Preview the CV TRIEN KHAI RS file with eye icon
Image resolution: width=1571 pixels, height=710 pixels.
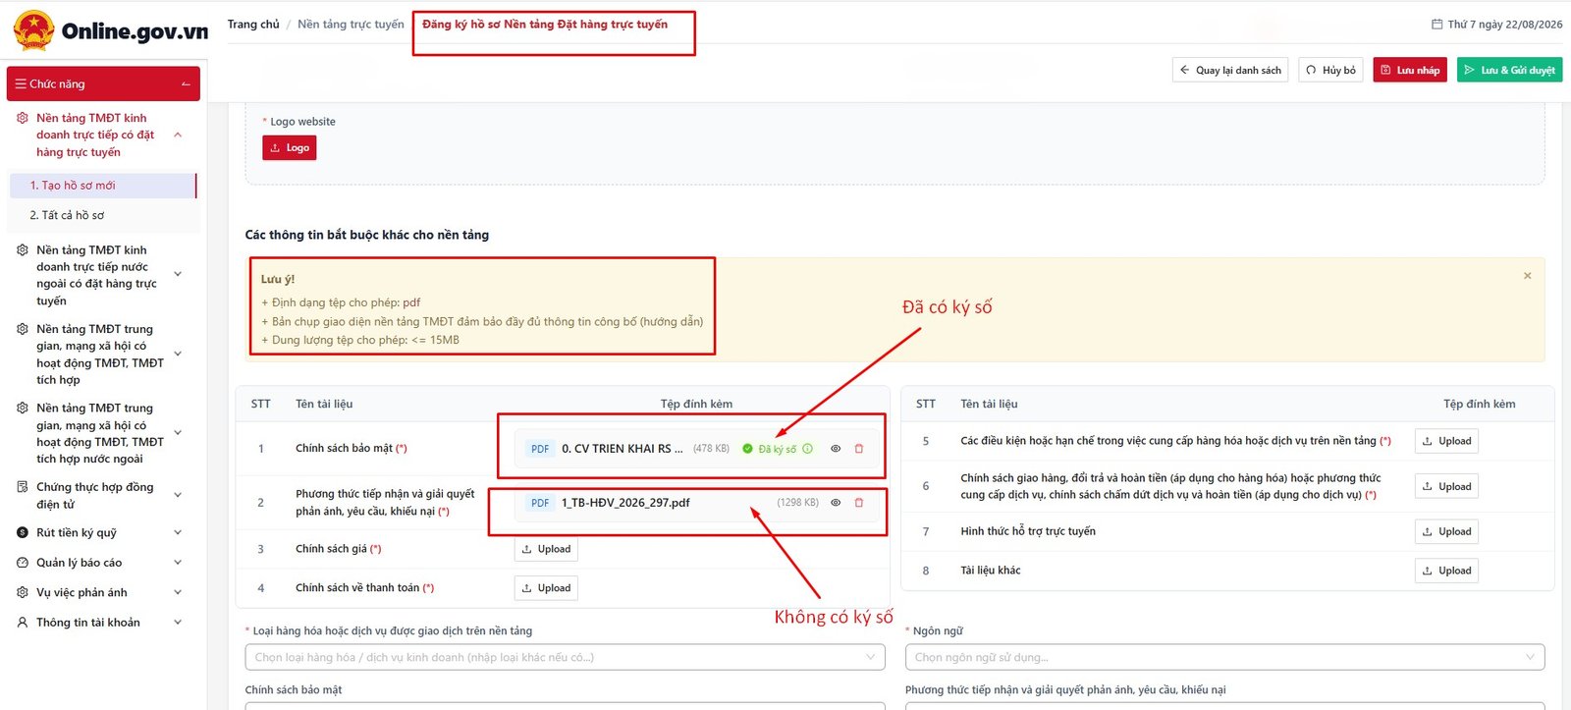[836, 449]
